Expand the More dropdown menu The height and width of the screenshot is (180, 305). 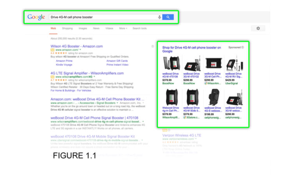point(123,29)
